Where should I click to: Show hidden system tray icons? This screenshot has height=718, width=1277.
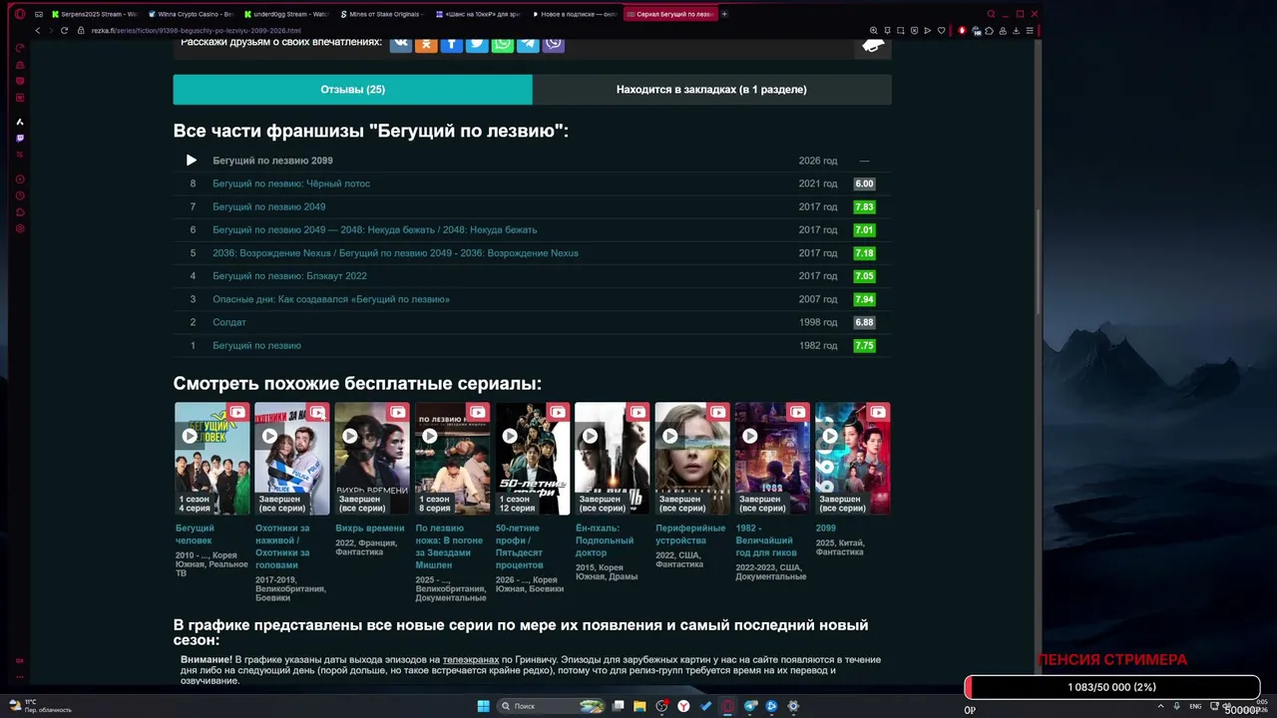(1161, 706)
